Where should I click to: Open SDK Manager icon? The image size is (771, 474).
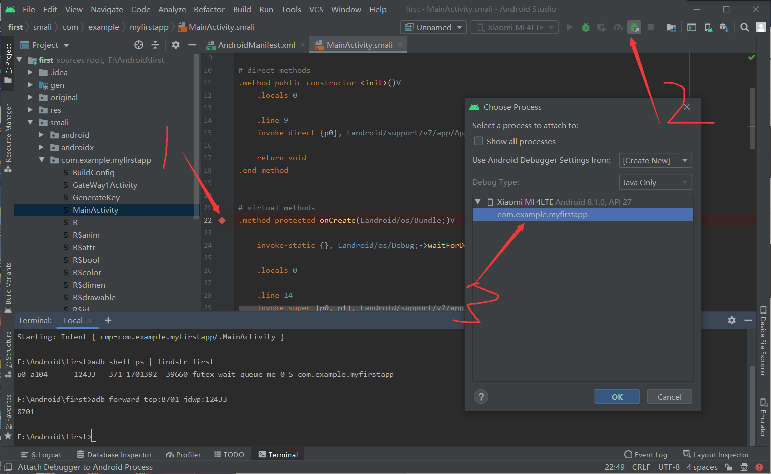click(x=724, y=27)
